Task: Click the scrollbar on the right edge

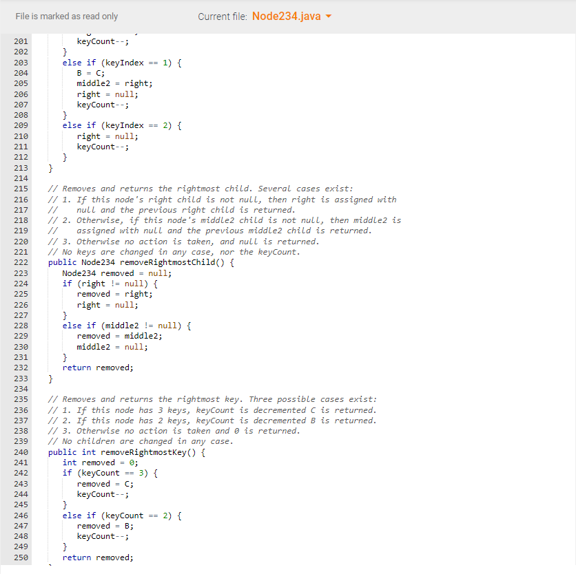Action: [573, 275]
